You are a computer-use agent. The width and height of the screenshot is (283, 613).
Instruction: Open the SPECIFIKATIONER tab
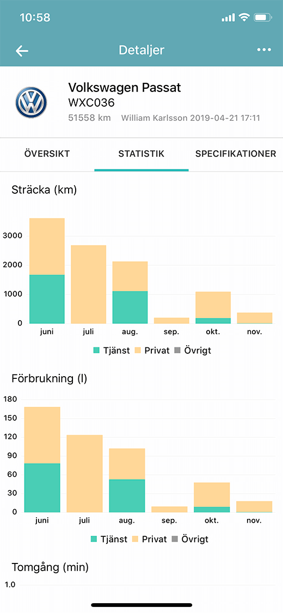(236, 154)
